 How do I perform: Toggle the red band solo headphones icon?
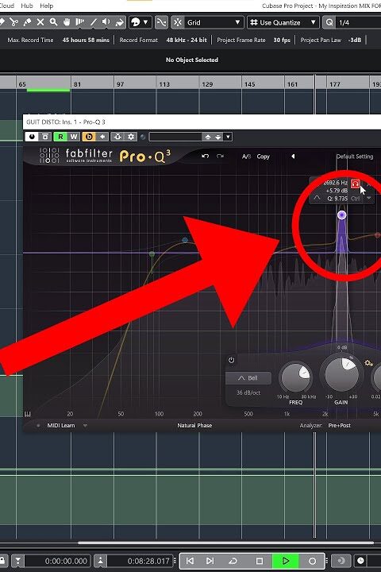[355, 184]
